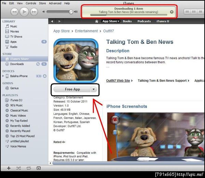Click the App Store breadcrumb link
Screen dimensions: 205x178
click(61, 31)
